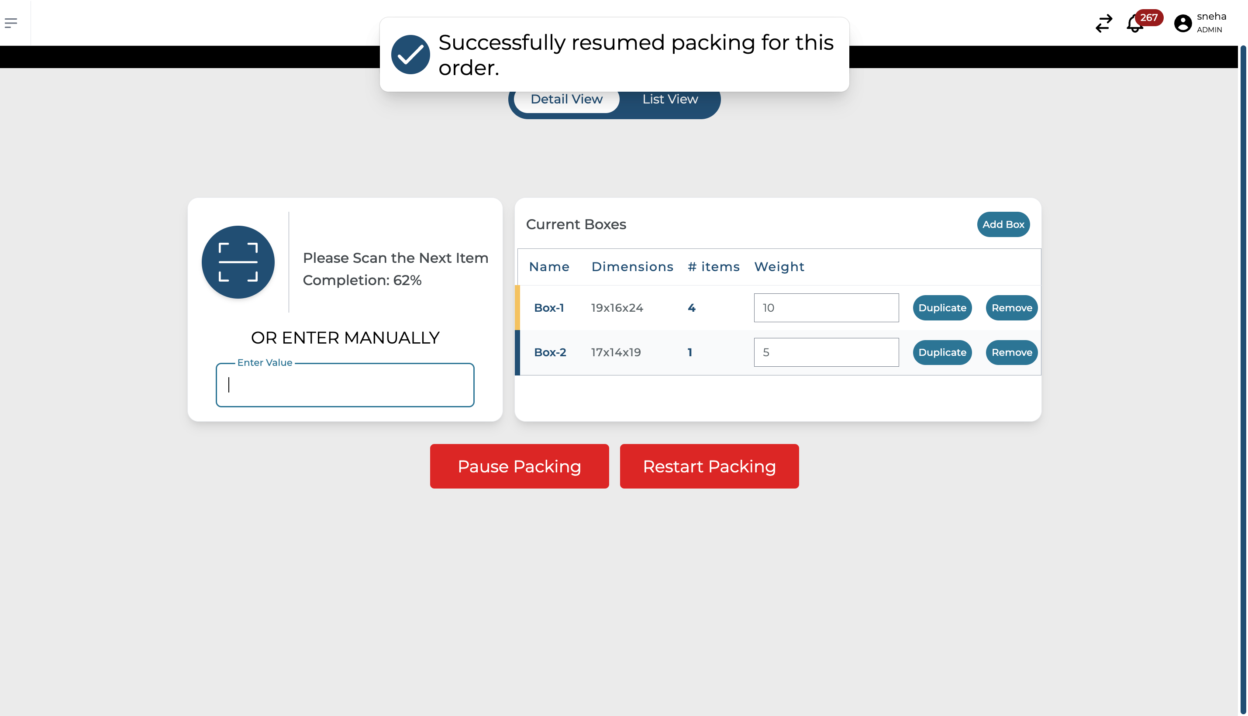Screen dimensions: 1248x716
Task: Remove Box-2 from current boxes
Action: pyautogui.click(x=1011, y=353)
